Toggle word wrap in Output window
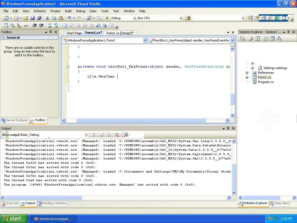This screenshot has height=223, width=297. 125,135
